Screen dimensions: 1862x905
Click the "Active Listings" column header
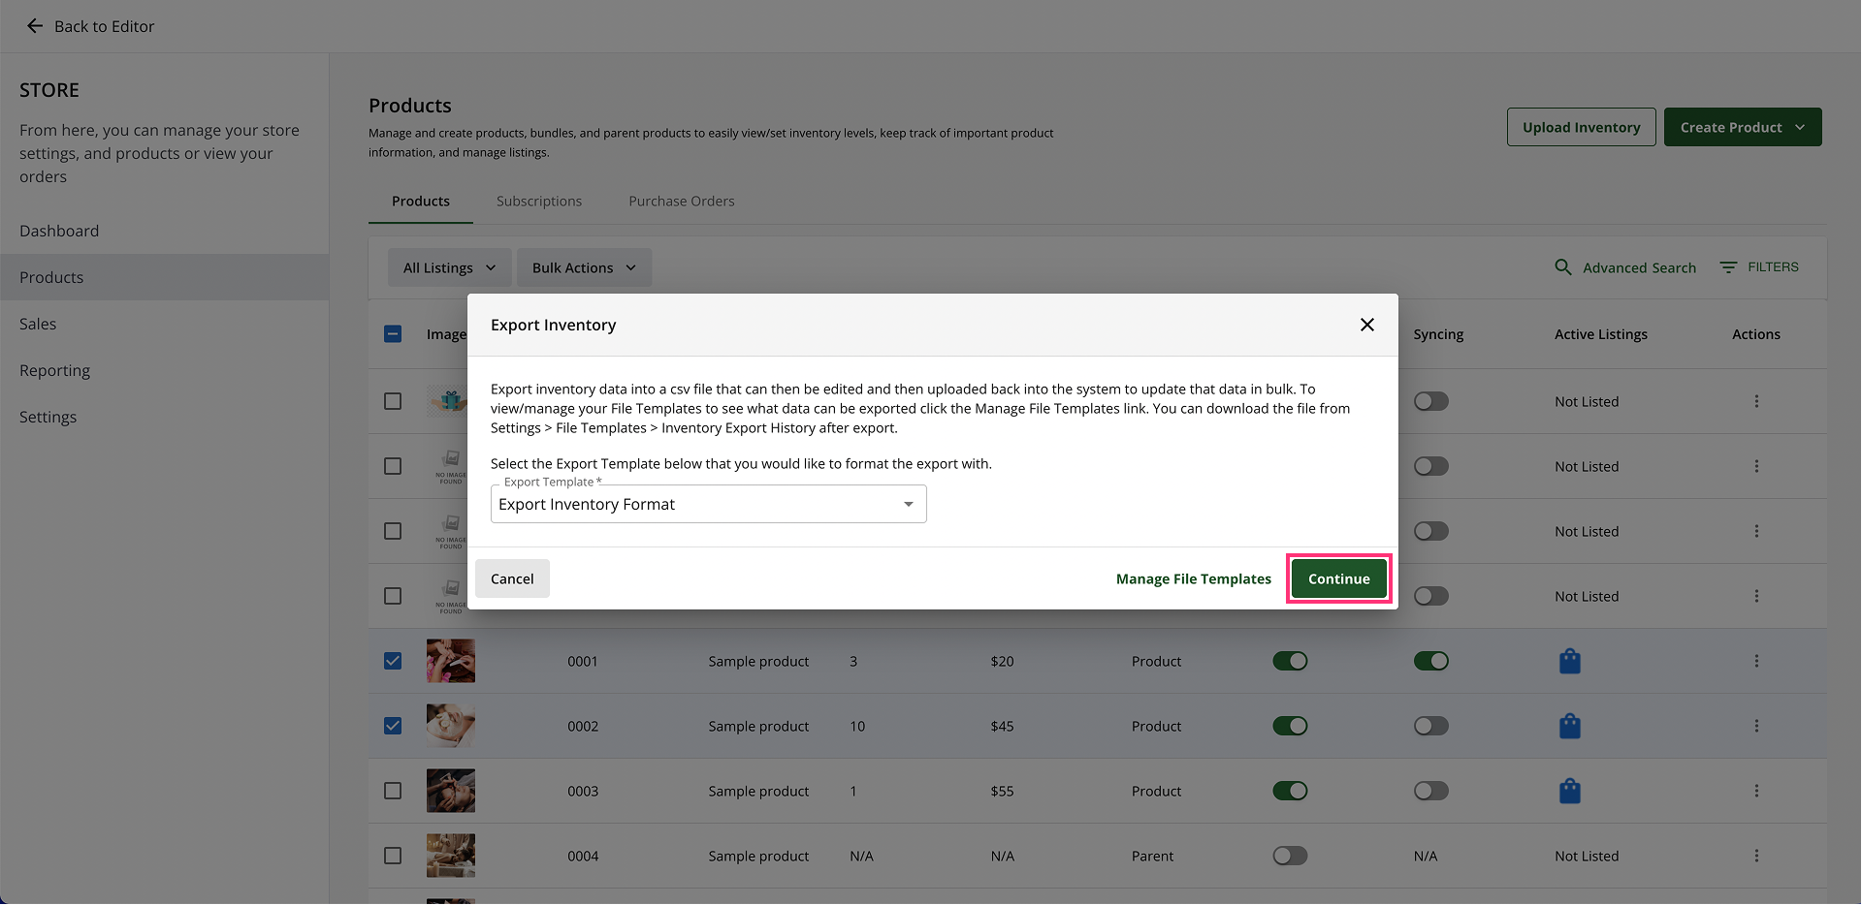tap(1601, 334)
